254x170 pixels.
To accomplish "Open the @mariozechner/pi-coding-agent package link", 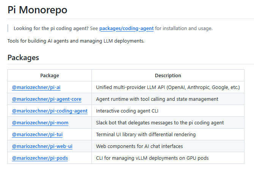I will (x=50, y=111).
